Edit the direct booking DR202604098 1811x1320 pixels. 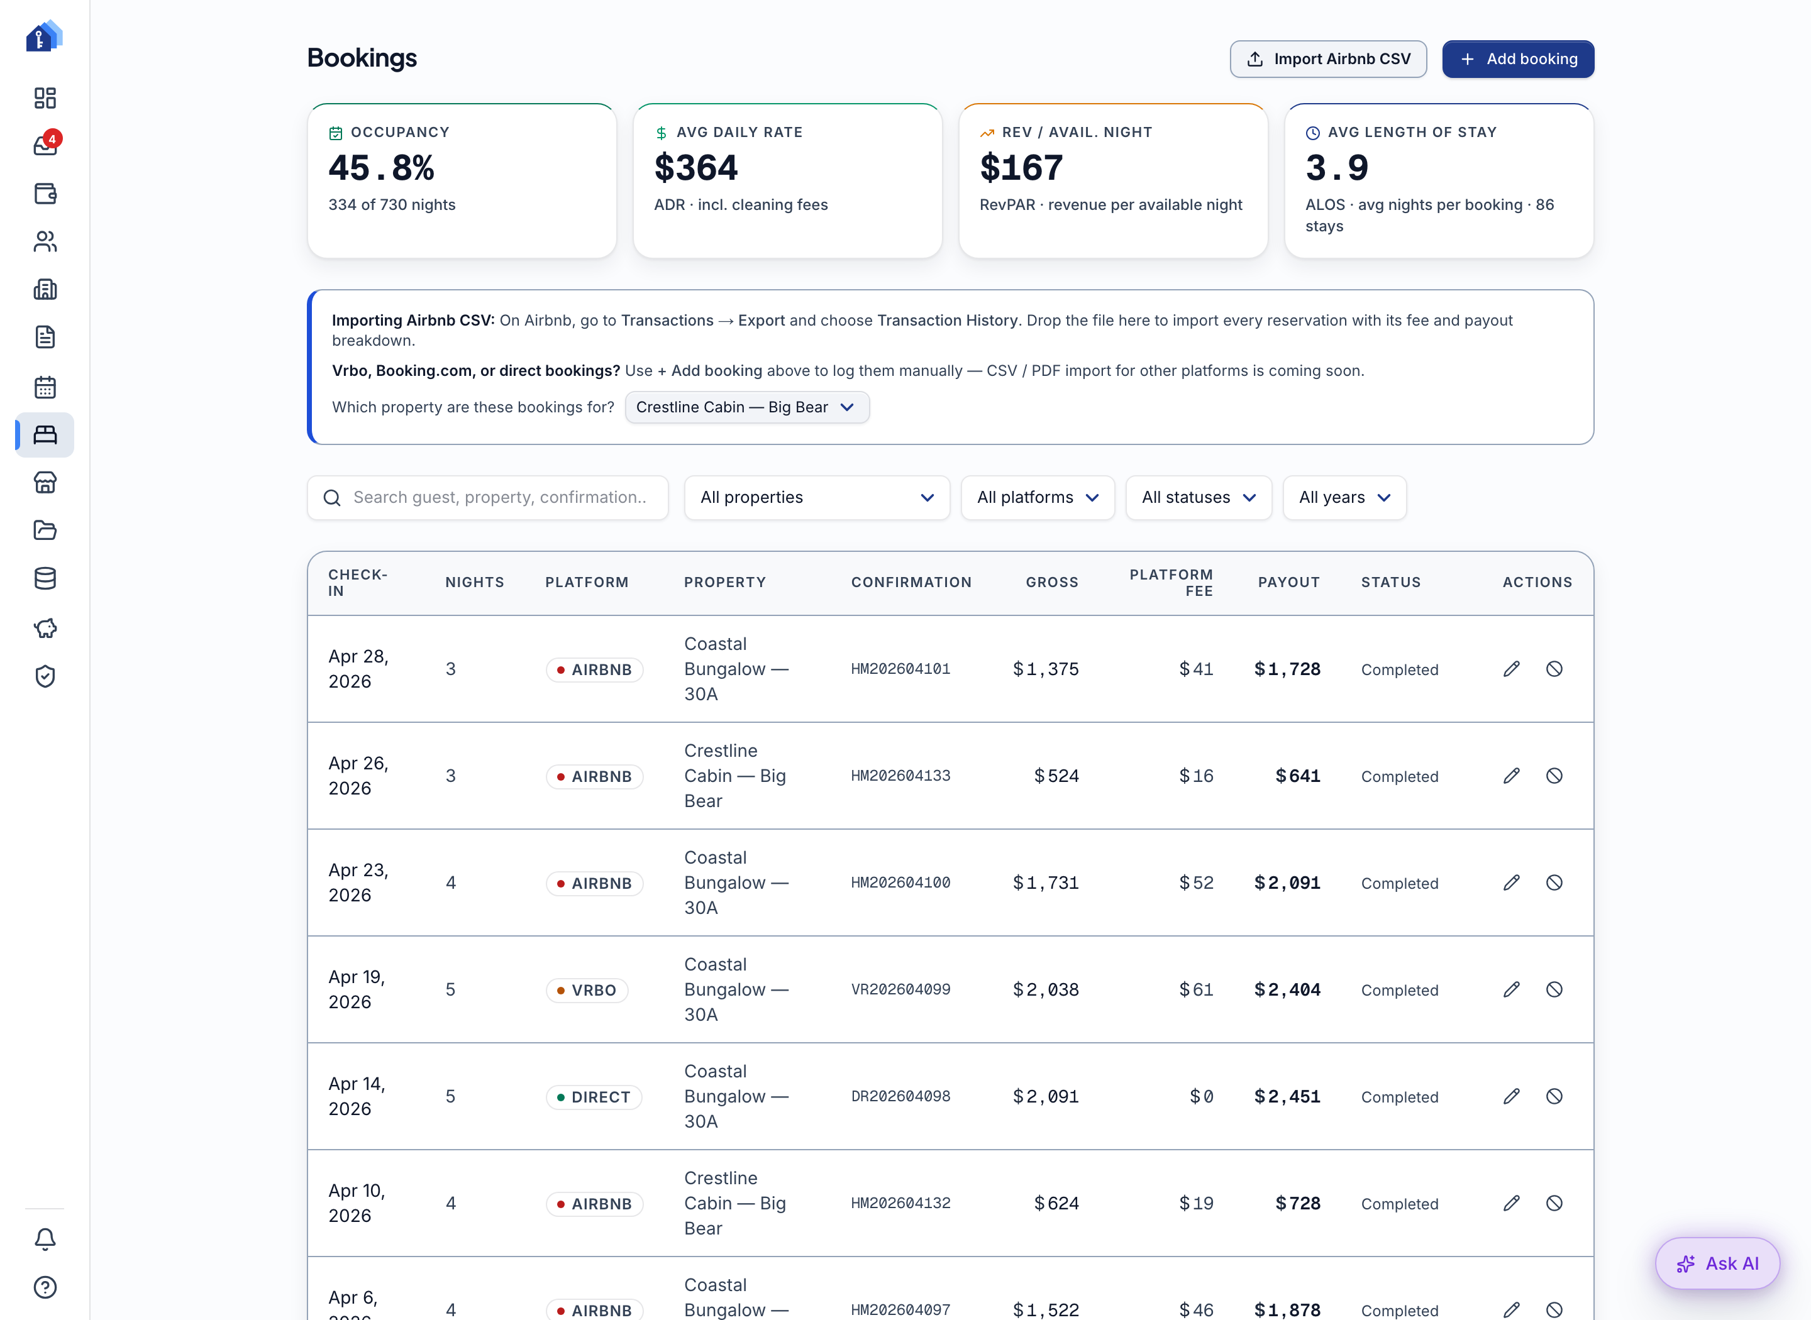pyautogui.click(x=1511, y=1096)
